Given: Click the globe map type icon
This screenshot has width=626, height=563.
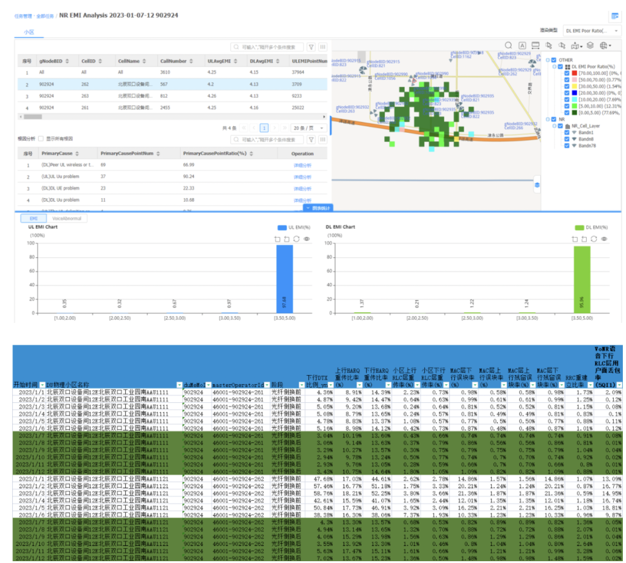Looking at the screenshot, I should 603,45.
